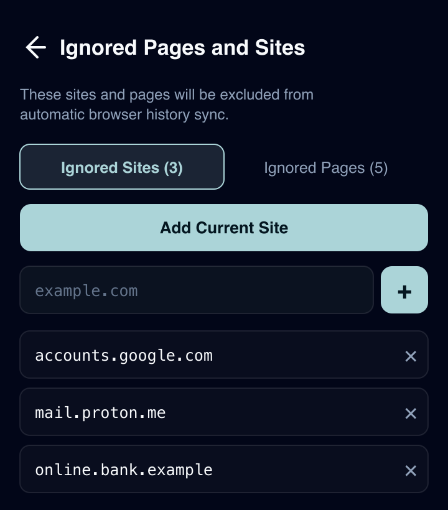Screen dimensions: 448x510
Task: Focus the example.com site input field
Action: 197,290
